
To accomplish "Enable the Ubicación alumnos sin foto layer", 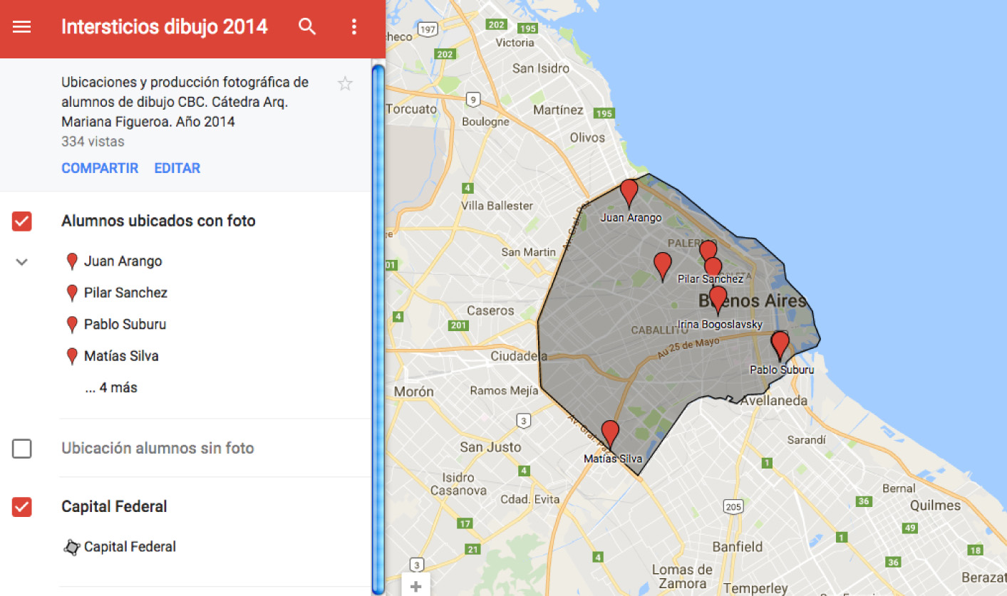I will point(22,449).
